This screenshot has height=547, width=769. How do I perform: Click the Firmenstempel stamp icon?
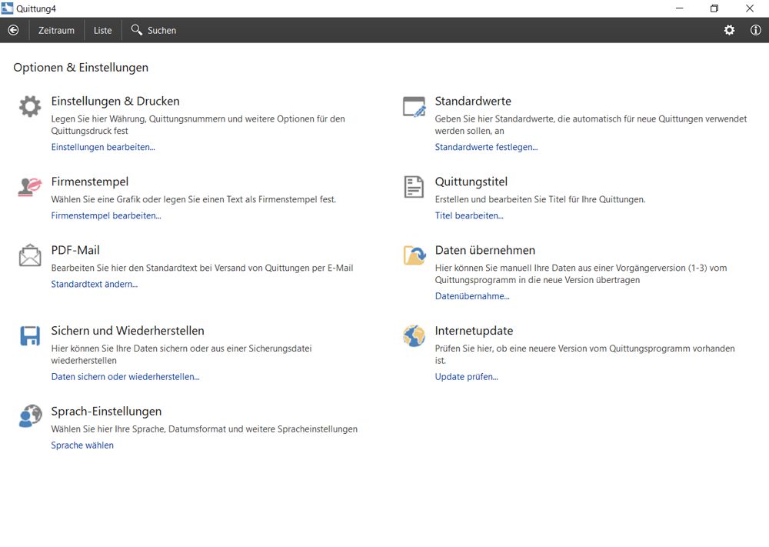tap(30, 187)
